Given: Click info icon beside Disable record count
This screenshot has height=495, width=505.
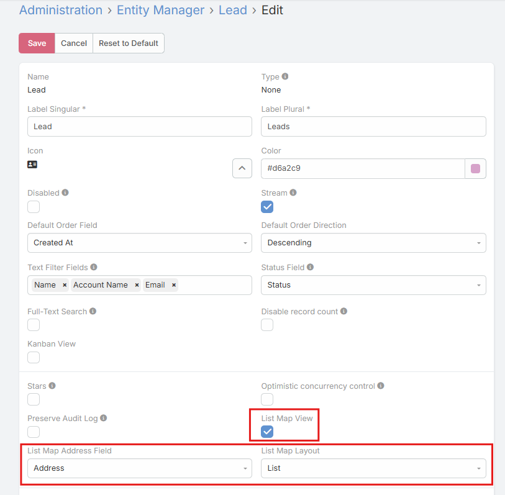Looking at the screenshot, I should click(343, 311).
